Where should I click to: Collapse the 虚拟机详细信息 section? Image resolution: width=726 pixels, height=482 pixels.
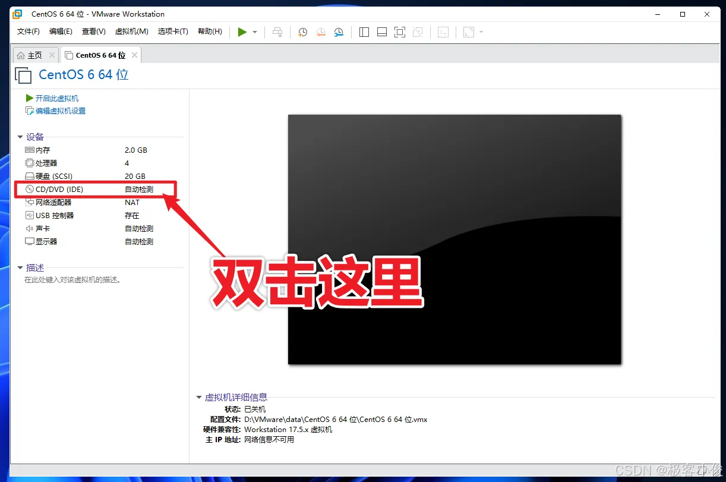[x=199, y=397]
